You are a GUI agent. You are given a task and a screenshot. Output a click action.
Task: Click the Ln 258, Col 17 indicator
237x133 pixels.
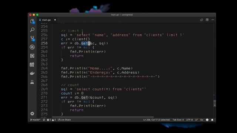(x=157, y=120)
